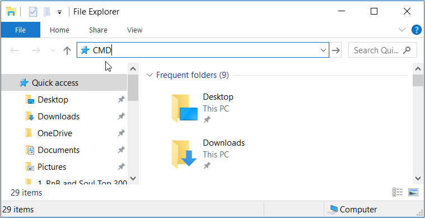Image resolution: width=425 pixels, height=218 pixels.
Task: Click pin icon next to sidebar OneDrive
Action: pos(121,133)
